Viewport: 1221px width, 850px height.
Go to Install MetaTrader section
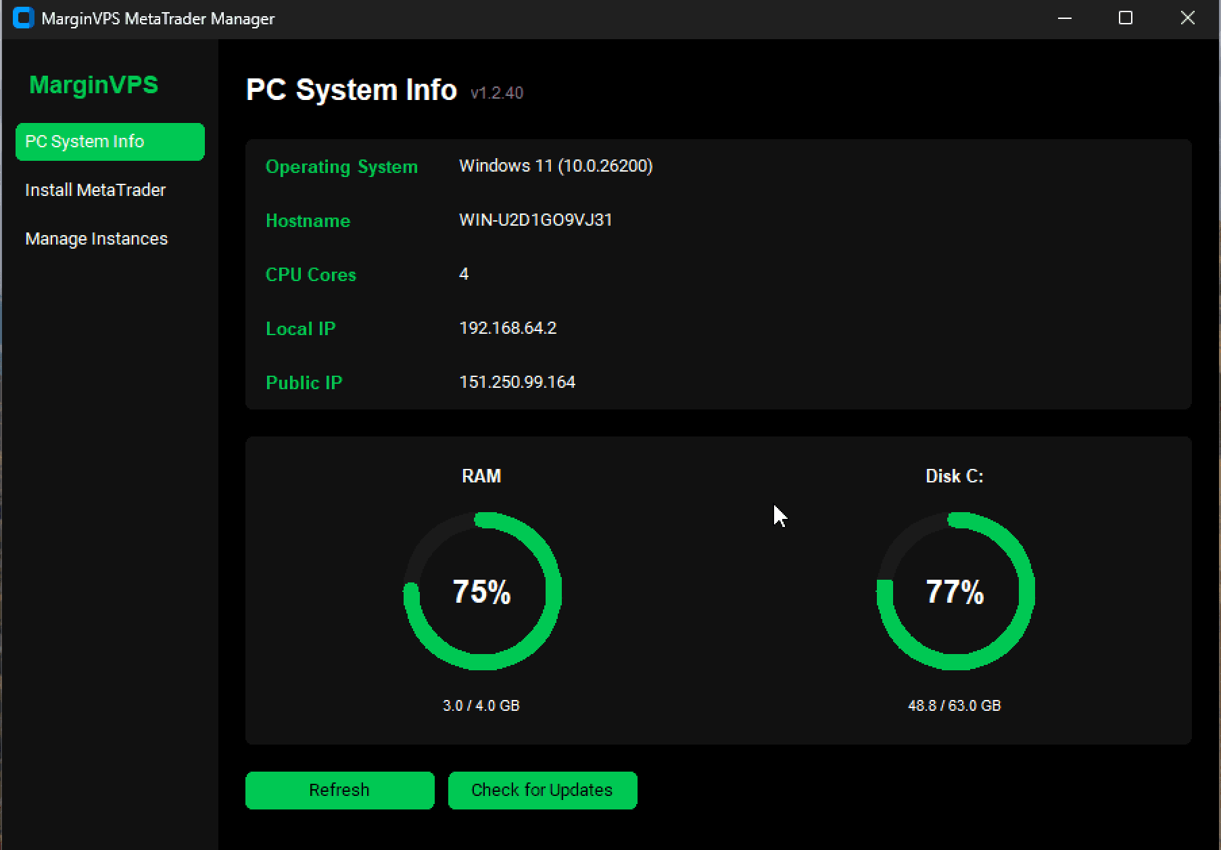pyautogui.click(x=110, y=191)
